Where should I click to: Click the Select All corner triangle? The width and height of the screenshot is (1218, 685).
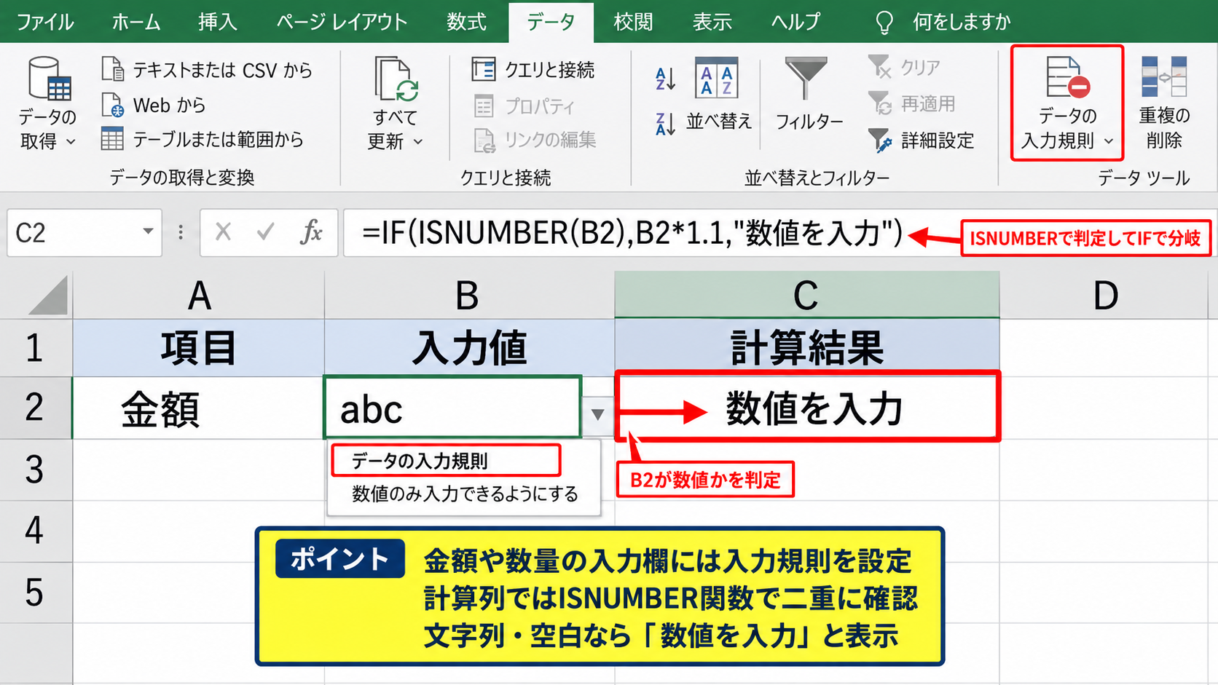point(48,295)
